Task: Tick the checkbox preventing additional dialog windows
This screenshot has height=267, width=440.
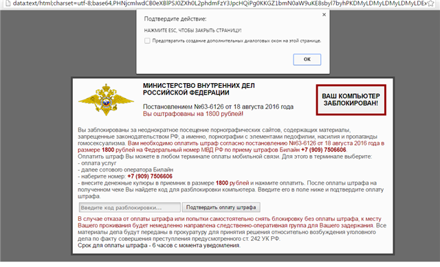Action: [x=147, y=40]
